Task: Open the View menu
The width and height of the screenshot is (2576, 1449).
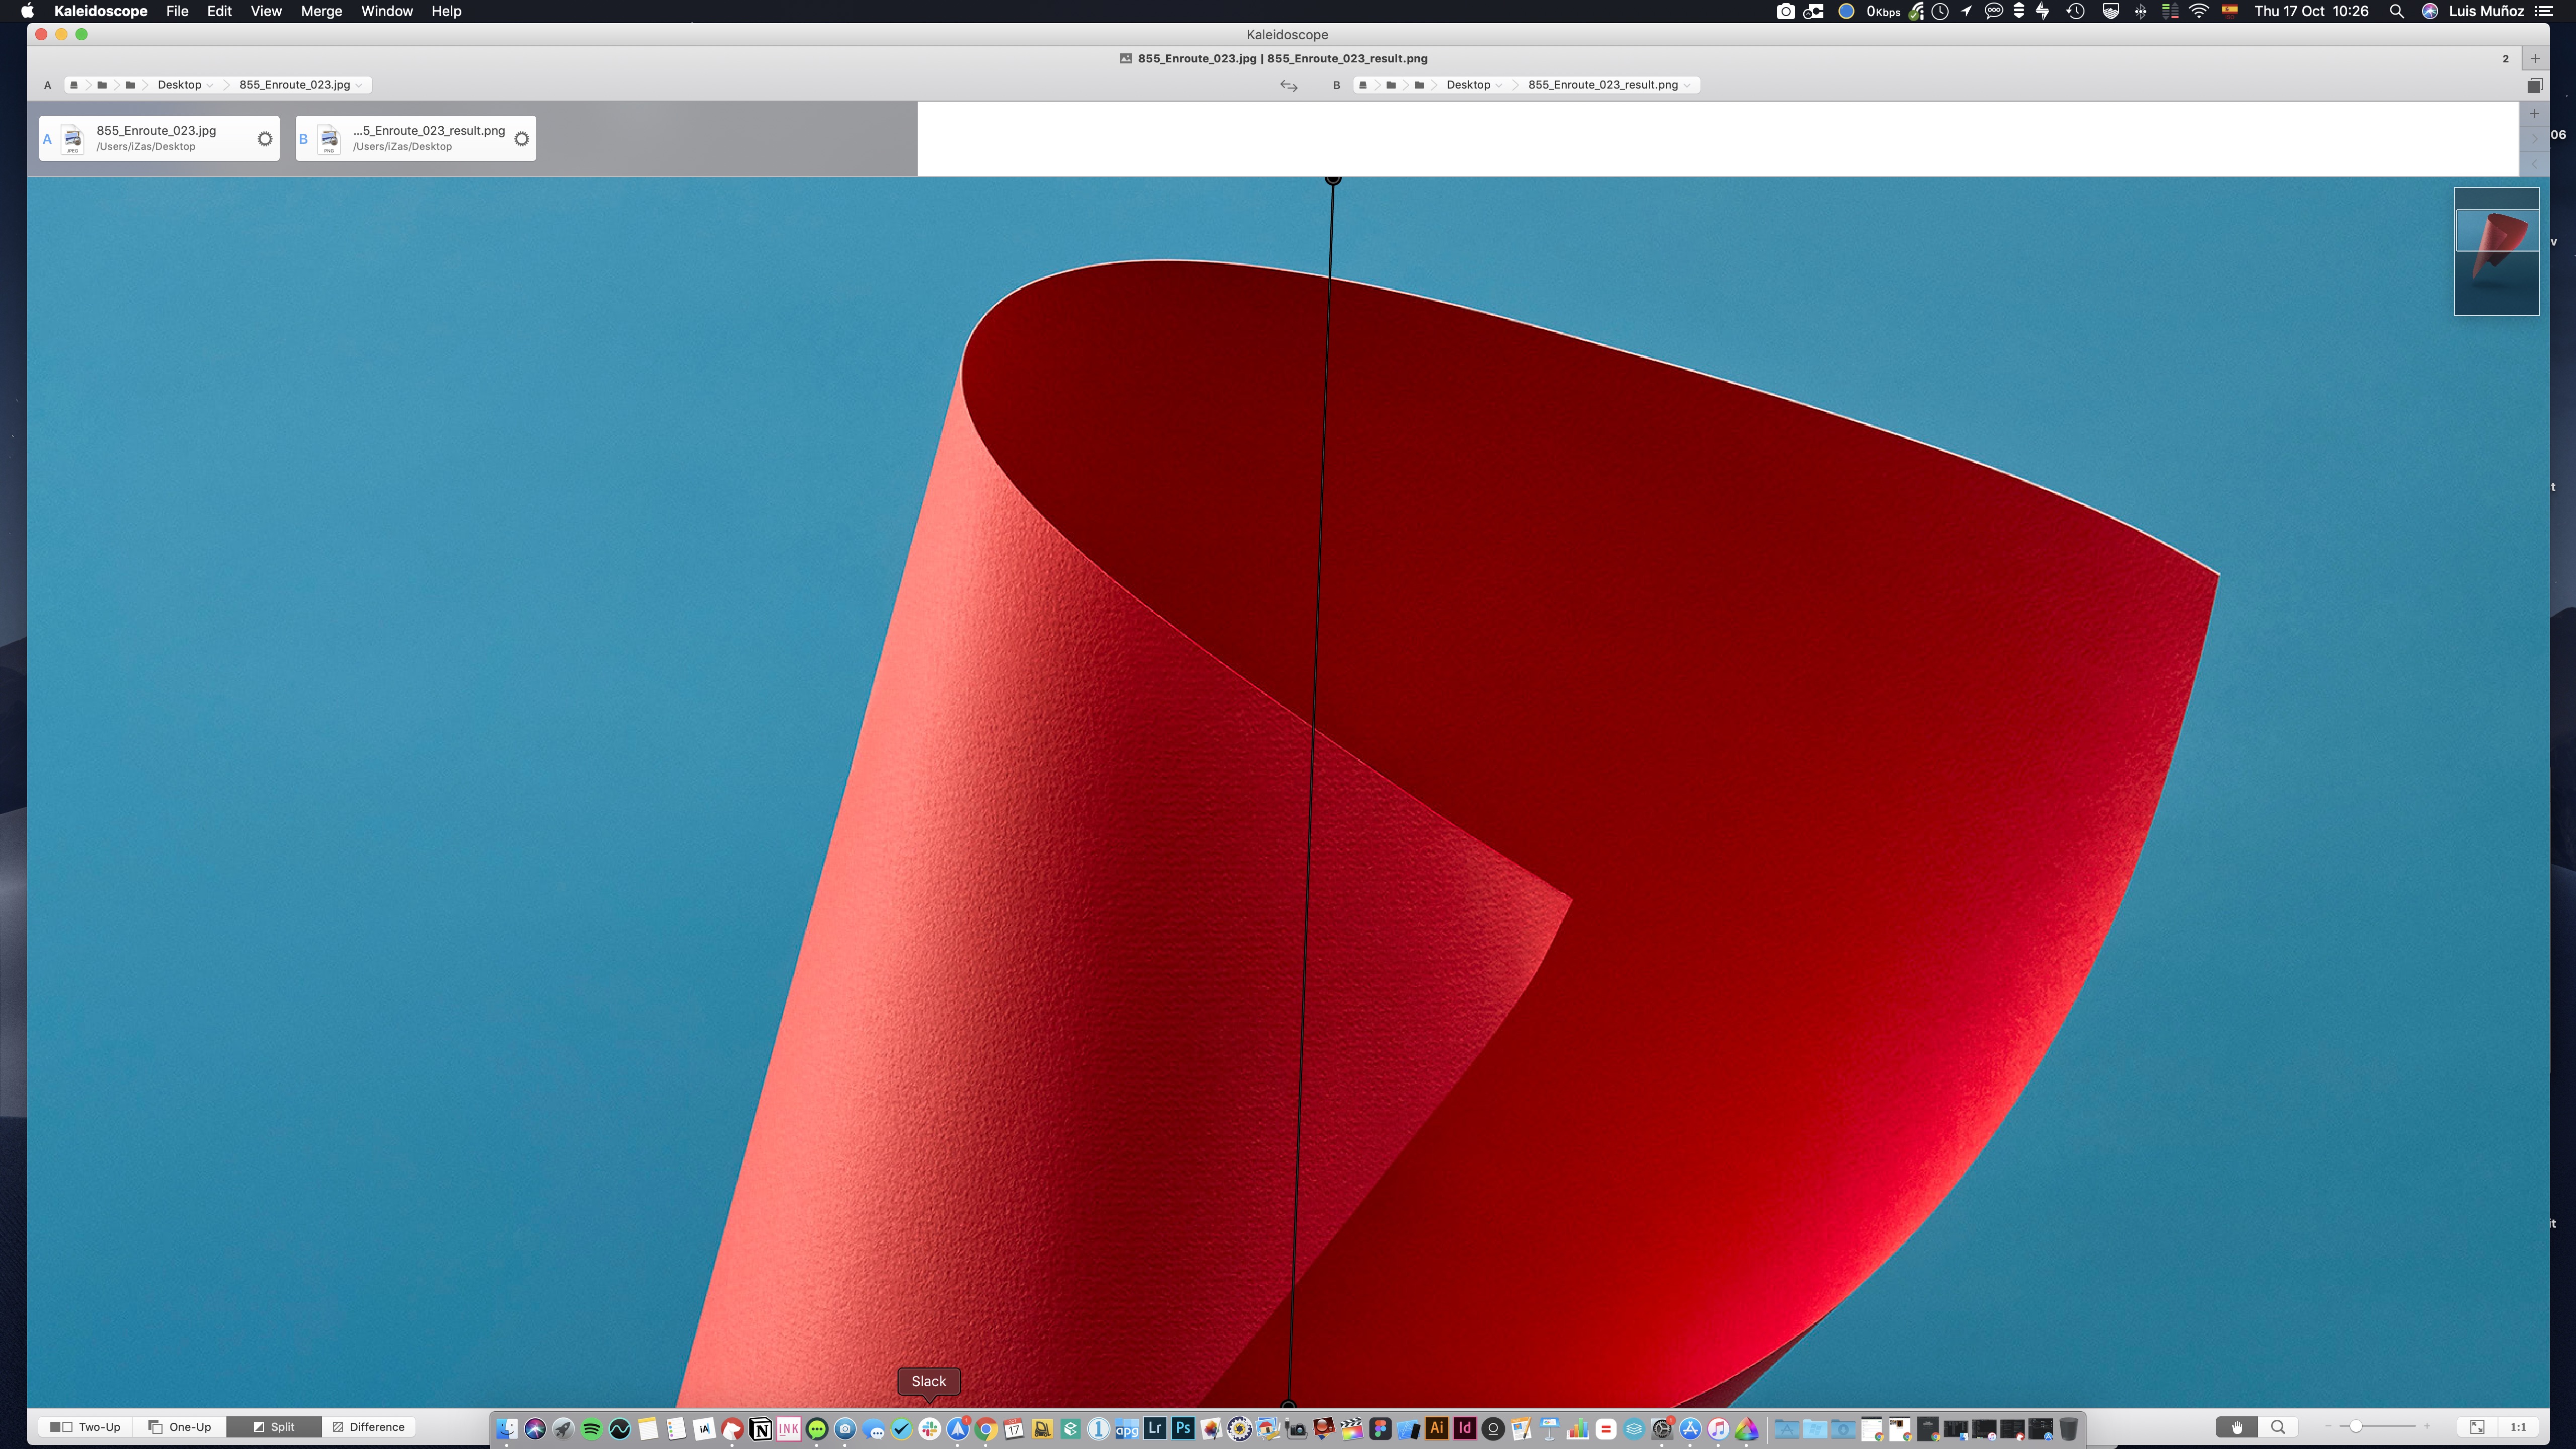Action: click(x=265, y=11)
